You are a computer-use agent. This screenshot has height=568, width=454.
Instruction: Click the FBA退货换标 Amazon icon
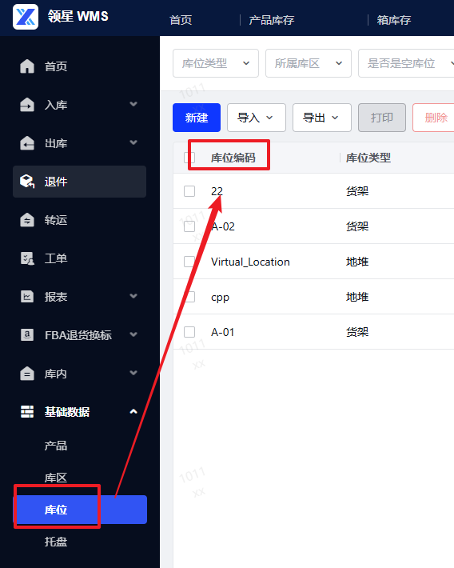tap(27, 334)
